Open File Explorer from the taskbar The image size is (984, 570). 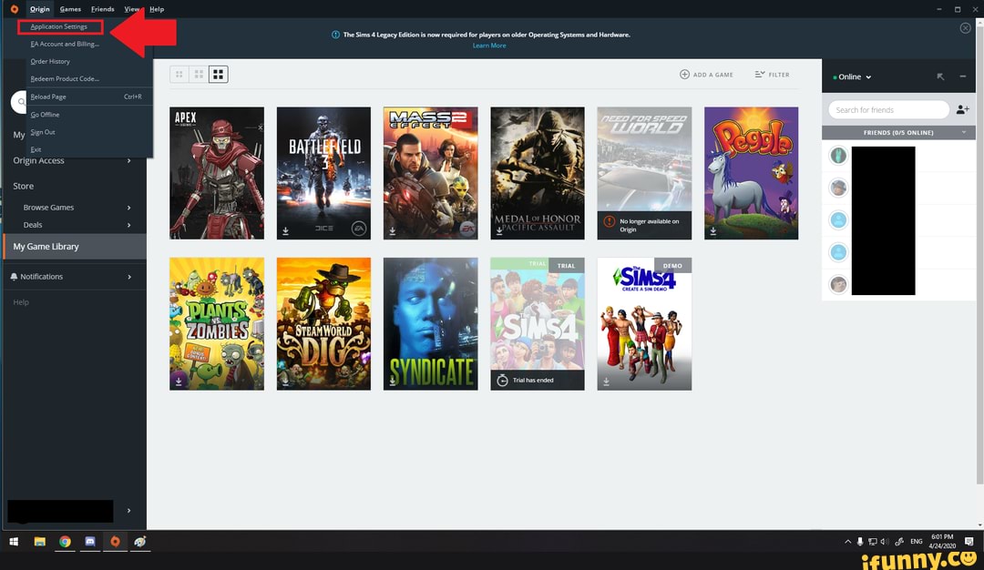(x=39, y=542)
